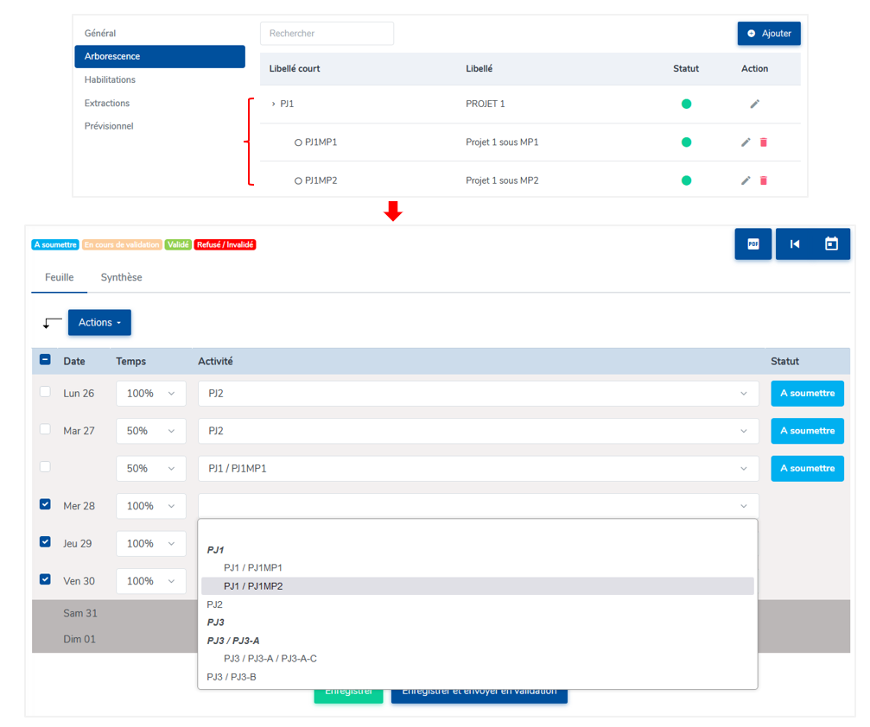Open the calendar icon button

[831, 244]
